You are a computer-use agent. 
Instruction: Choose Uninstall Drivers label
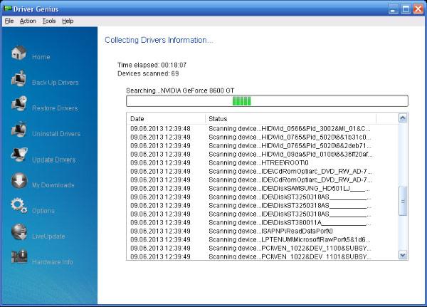[56, 134]
